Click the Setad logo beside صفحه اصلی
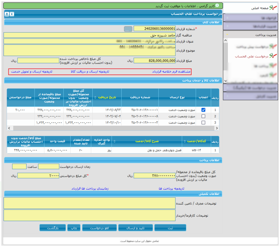The width and height of the screenshot is (280, 247). coord(273,8)
